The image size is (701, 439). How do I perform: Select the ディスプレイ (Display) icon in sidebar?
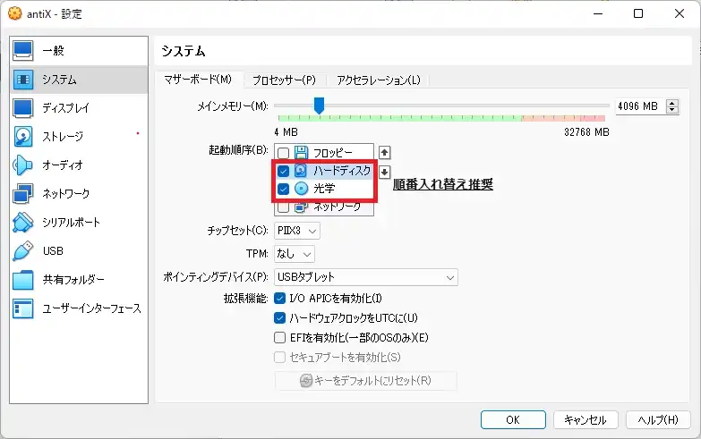coord(23,108)
